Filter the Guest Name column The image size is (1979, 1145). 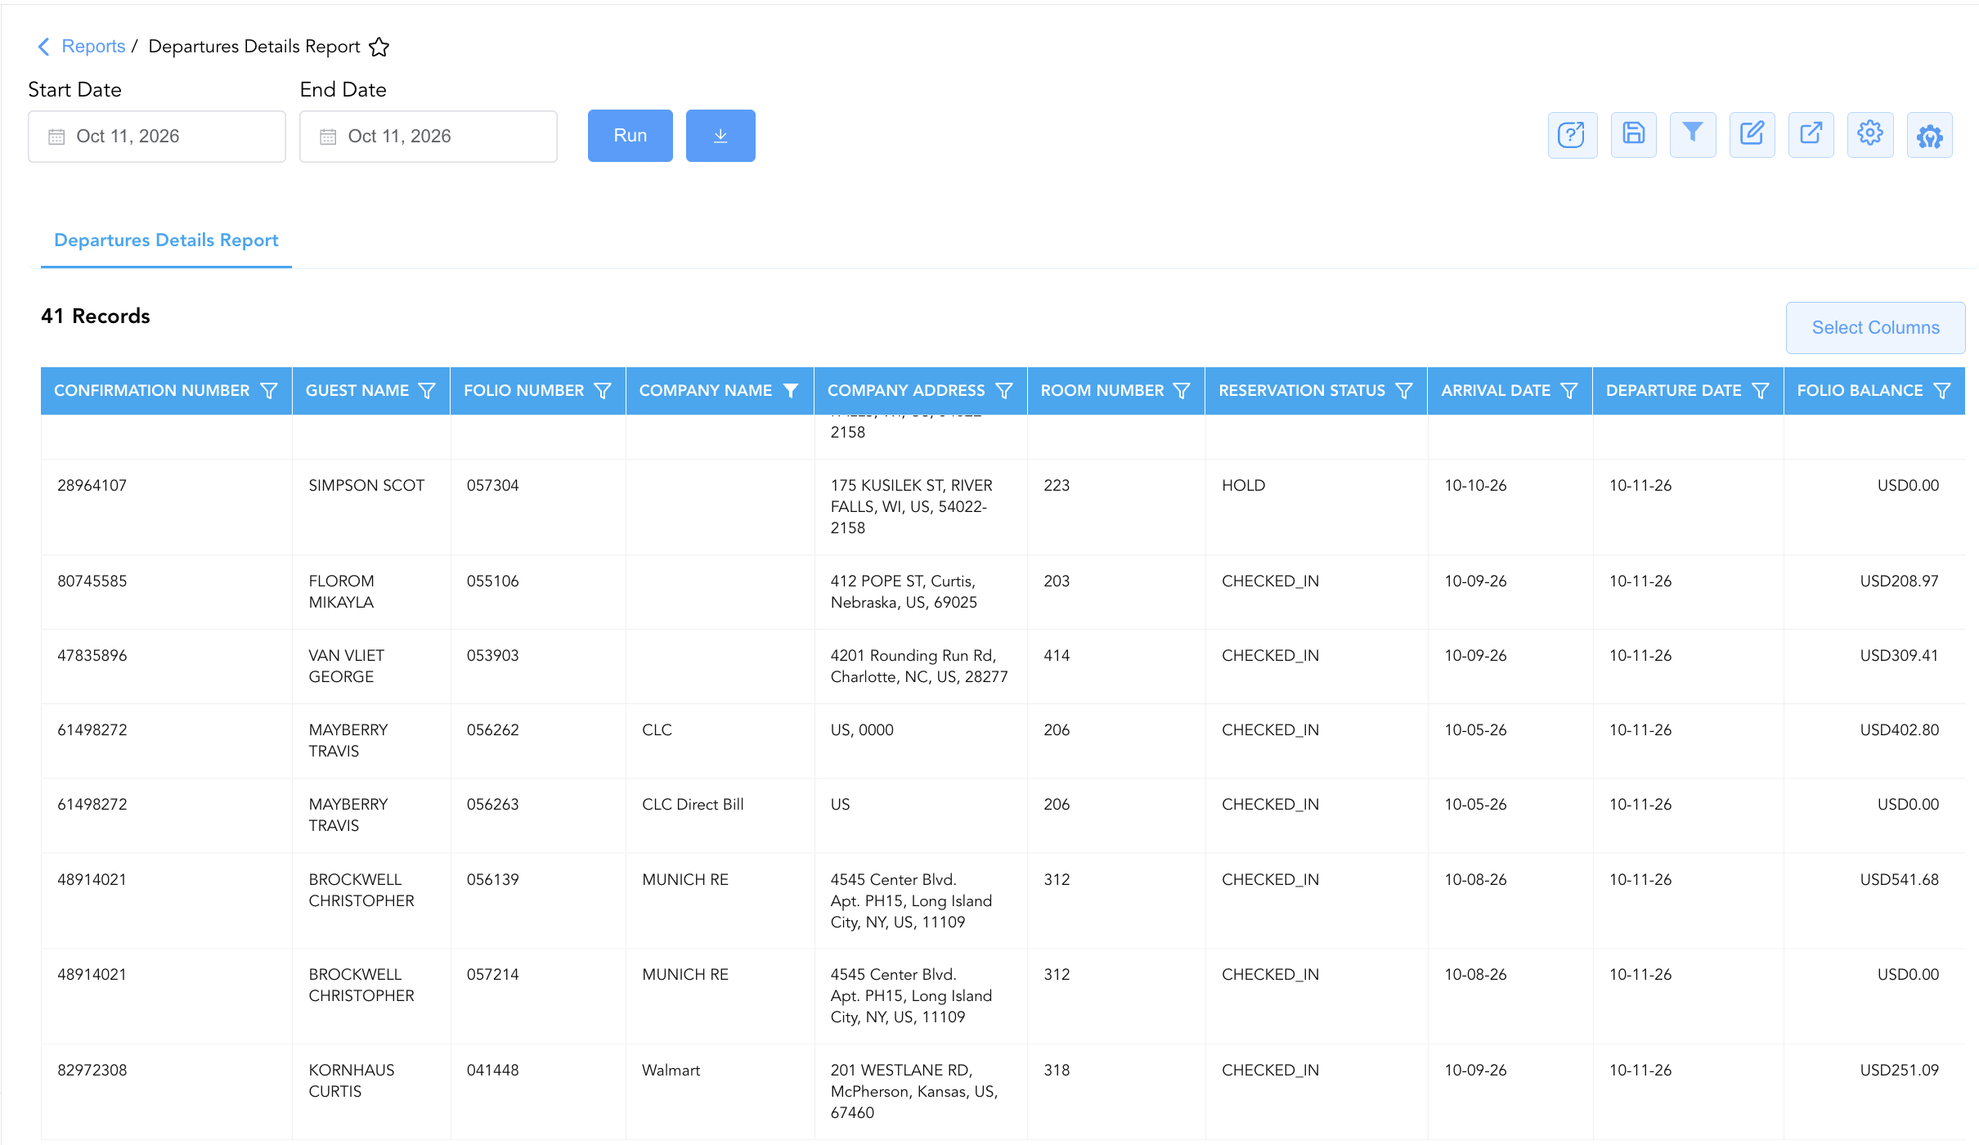(x=427, y=391)
